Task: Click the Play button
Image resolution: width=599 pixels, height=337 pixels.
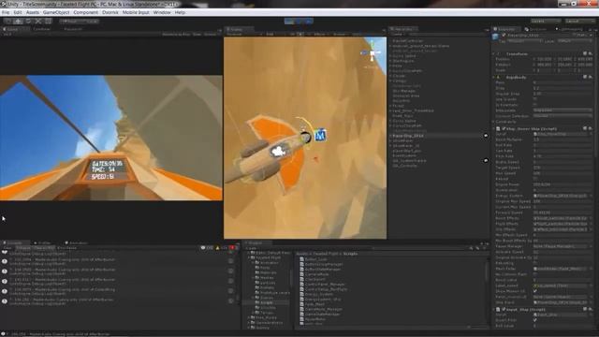Action: 289,21
